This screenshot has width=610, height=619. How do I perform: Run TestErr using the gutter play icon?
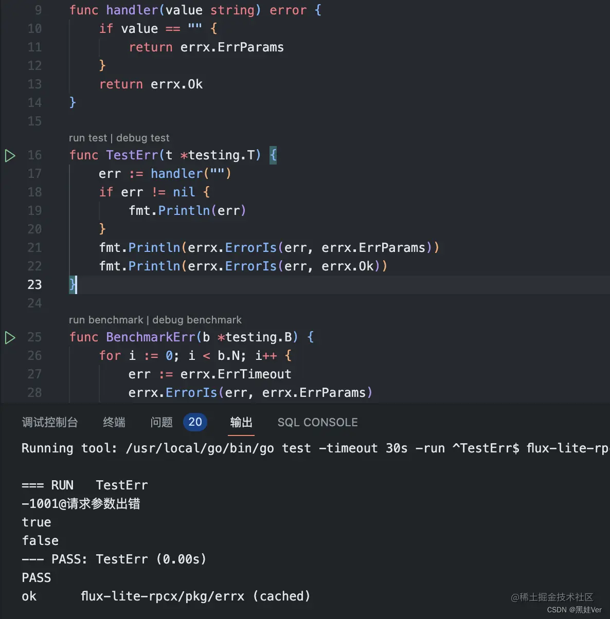pos(10,155)
